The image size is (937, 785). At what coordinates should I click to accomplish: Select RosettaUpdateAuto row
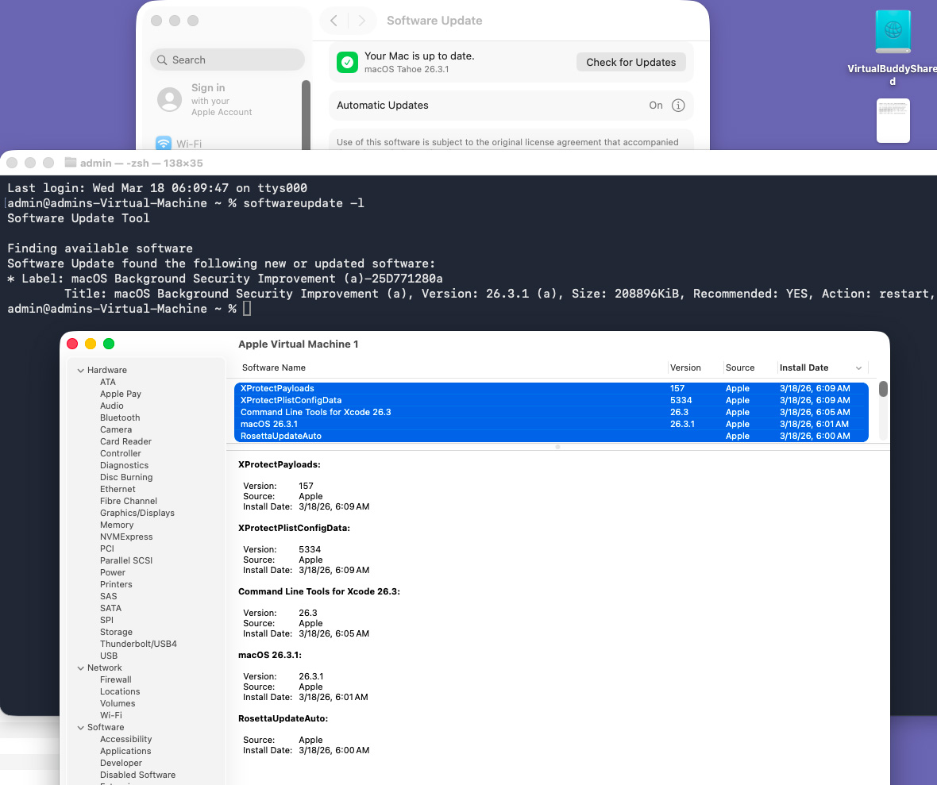551,436
